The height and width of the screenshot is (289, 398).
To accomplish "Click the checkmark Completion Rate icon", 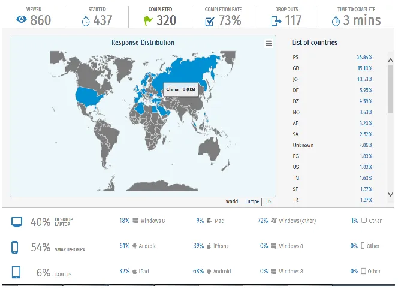I will (x=210, y=22).
